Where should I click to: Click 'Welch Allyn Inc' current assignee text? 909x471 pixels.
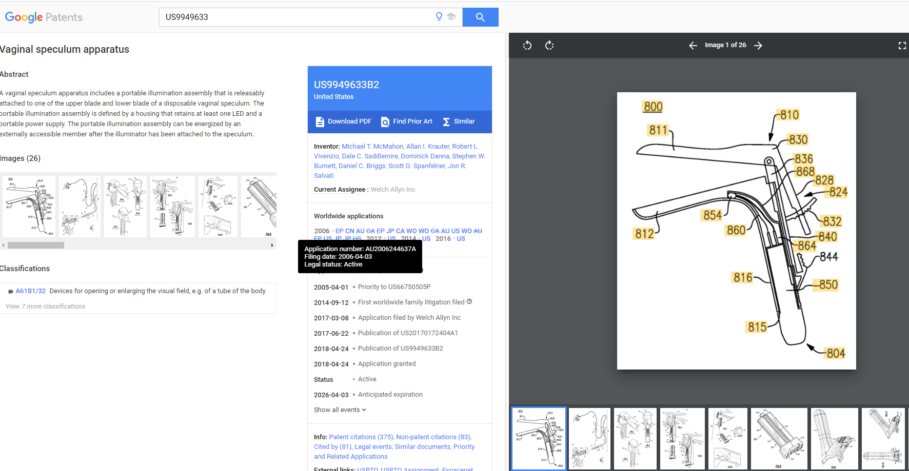click(x=393, y=190)
